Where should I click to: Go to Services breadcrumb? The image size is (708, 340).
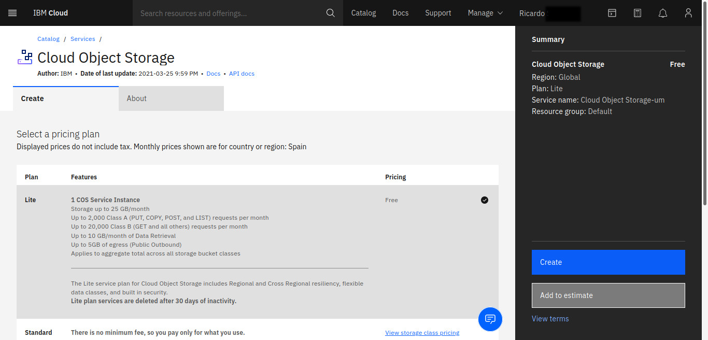pyautogui.click(x=83, y=39)
